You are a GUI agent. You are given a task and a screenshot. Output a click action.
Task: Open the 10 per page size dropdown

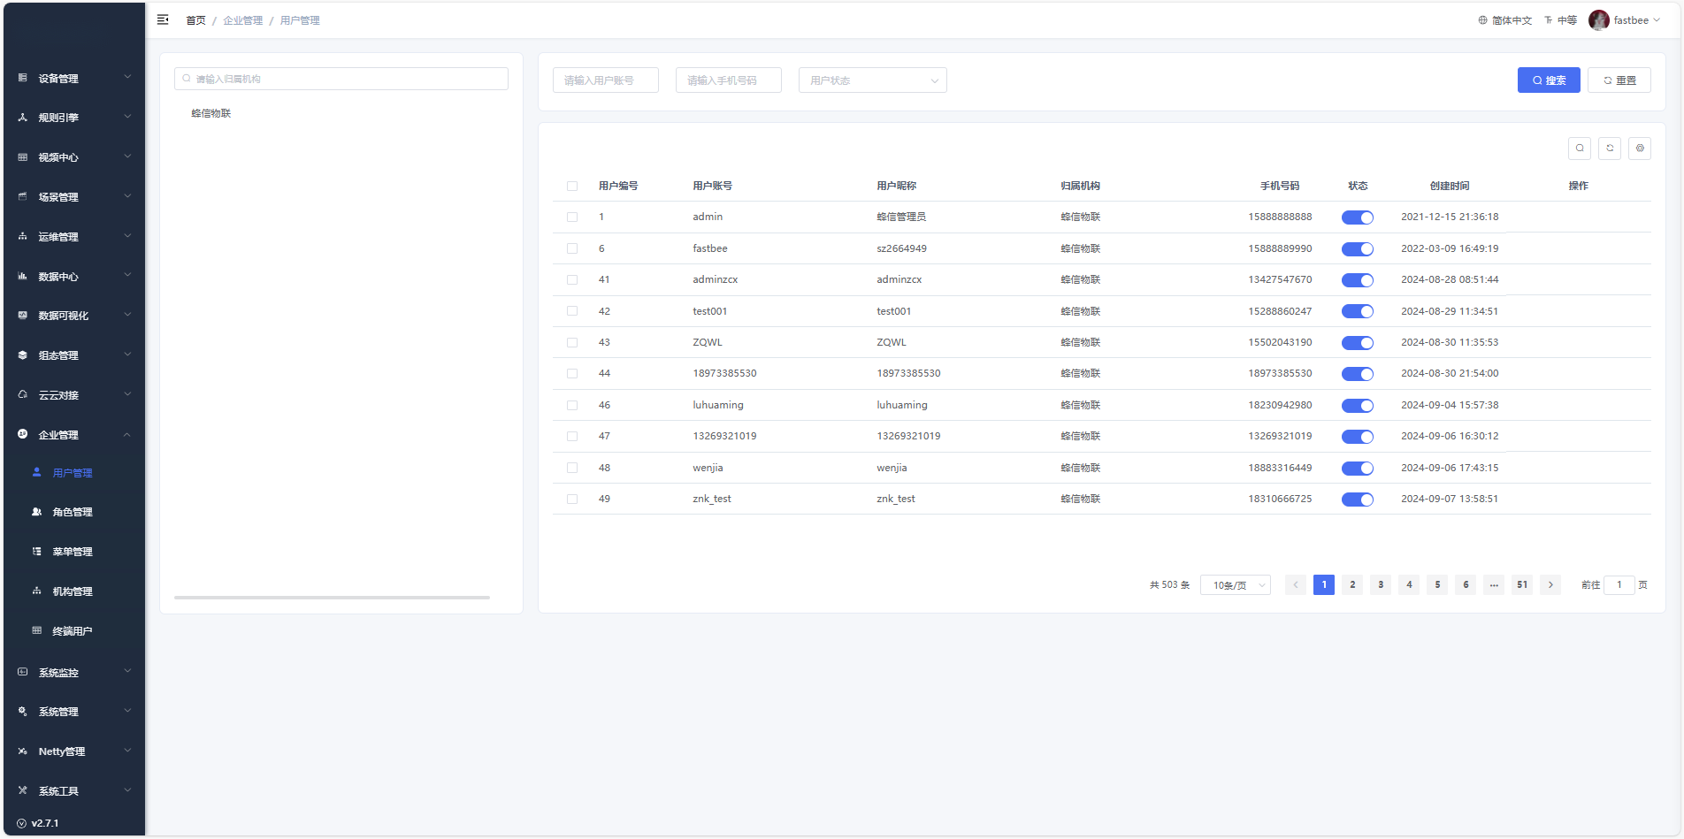(x=1235, y=585)
